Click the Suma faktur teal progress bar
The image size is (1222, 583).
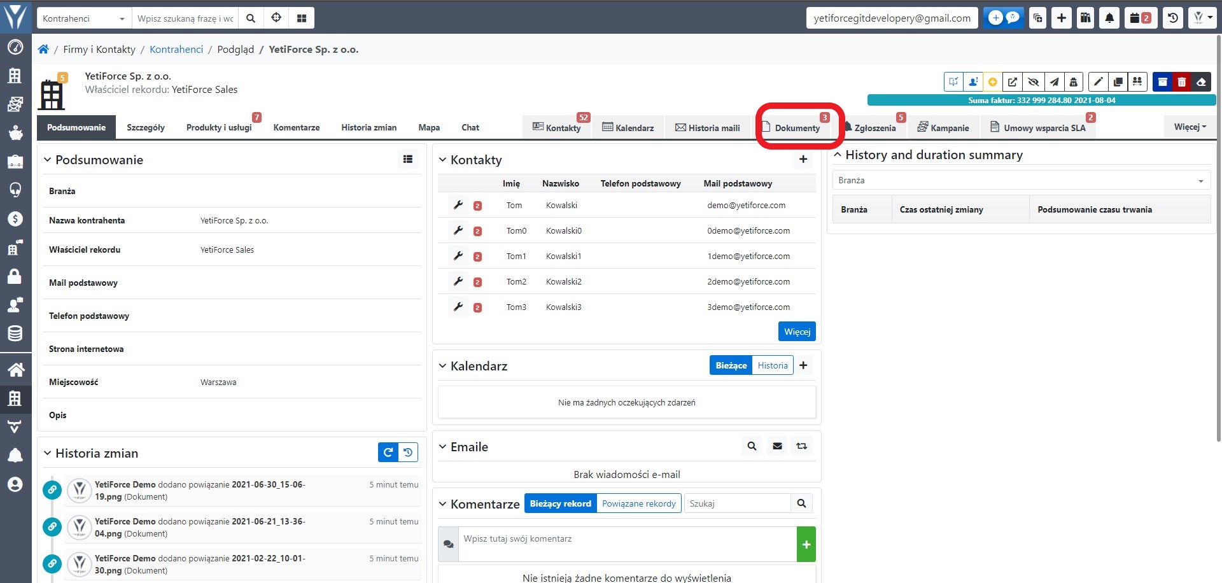pos(1041,100)
